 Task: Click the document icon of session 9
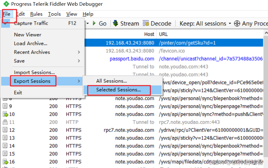click(5, 106)
